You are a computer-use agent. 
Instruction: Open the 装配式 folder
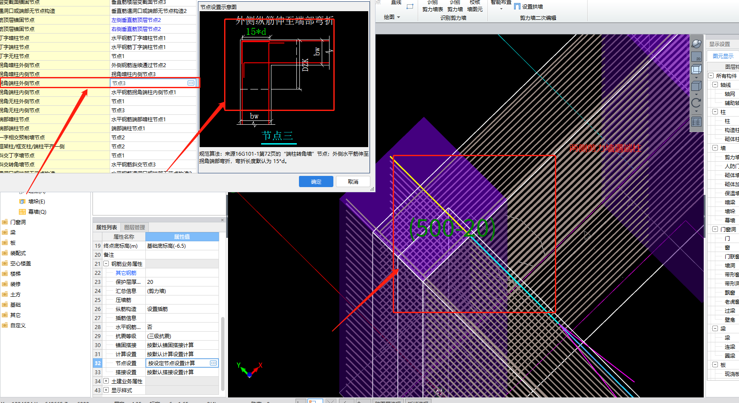click(x=5, y=253)
